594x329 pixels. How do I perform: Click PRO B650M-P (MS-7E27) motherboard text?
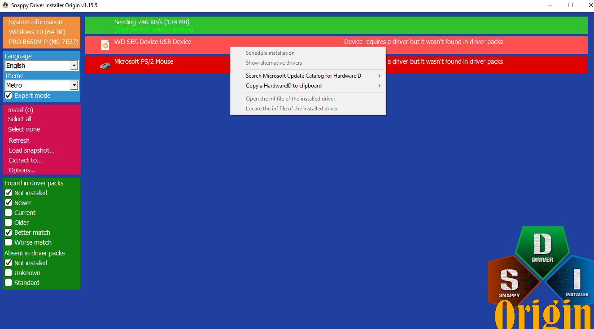(44, 42)
